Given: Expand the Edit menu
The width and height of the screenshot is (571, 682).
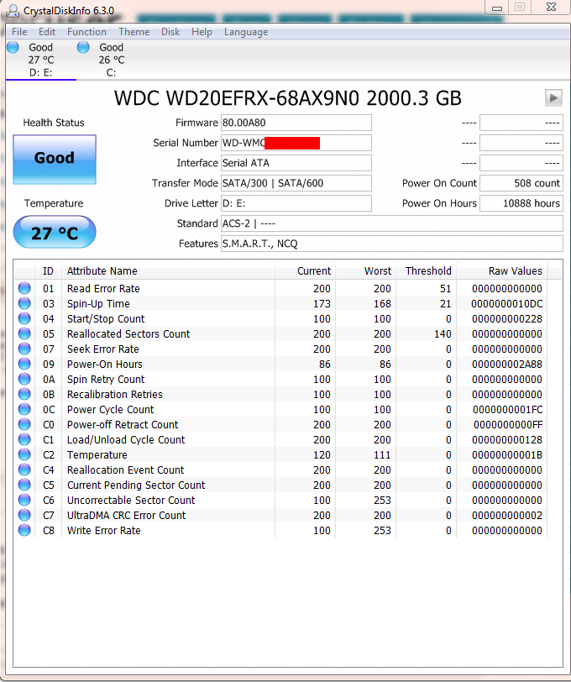Looking at the screenshot, I should [47, 32].
